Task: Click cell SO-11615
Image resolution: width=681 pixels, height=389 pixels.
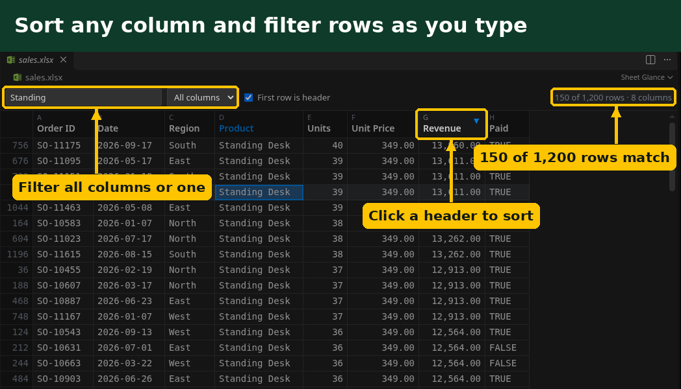Action: point(63,255)
